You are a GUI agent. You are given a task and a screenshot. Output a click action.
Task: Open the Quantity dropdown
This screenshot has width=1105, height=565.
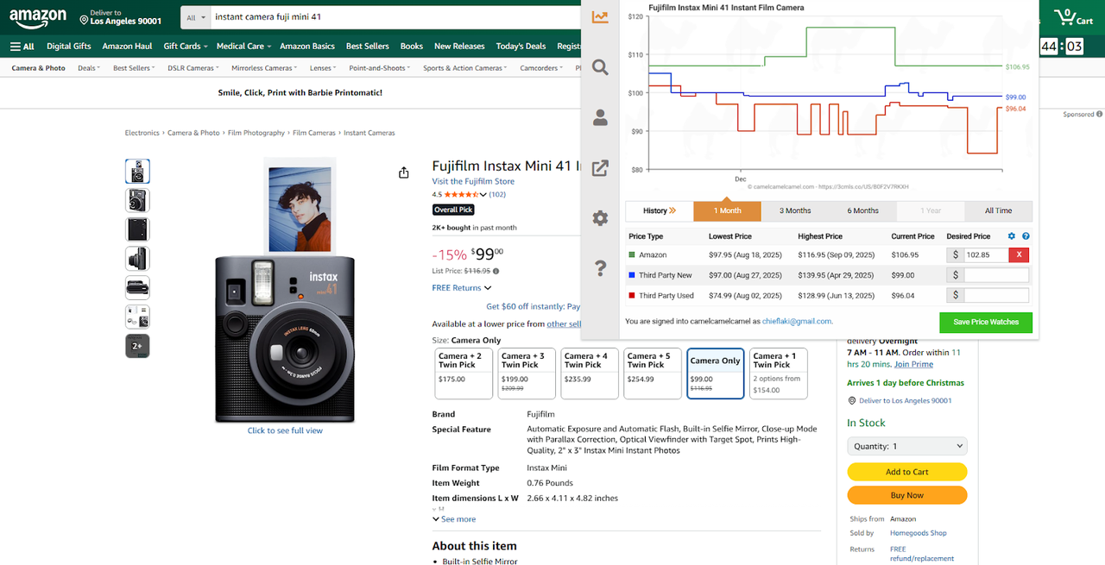pyautogui.click(x=906, y=446)
